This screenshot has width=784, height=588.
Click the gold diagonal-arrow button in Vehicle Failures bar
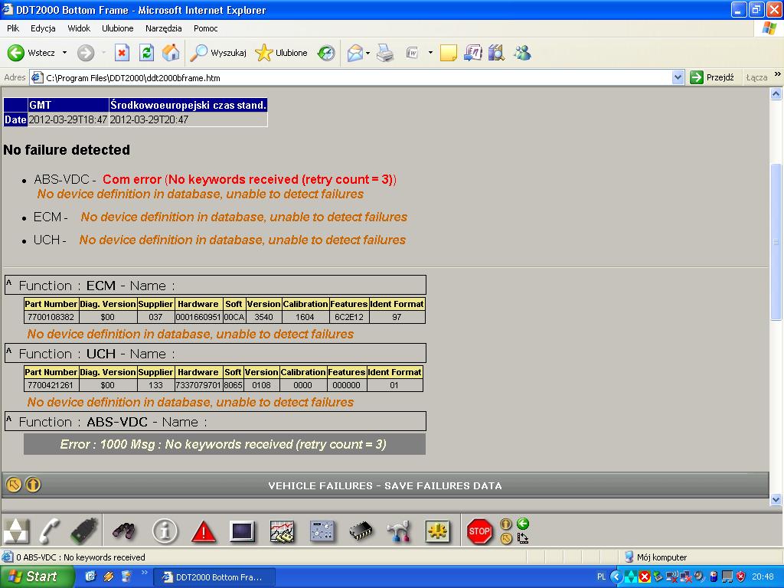[x=14, y=485]
